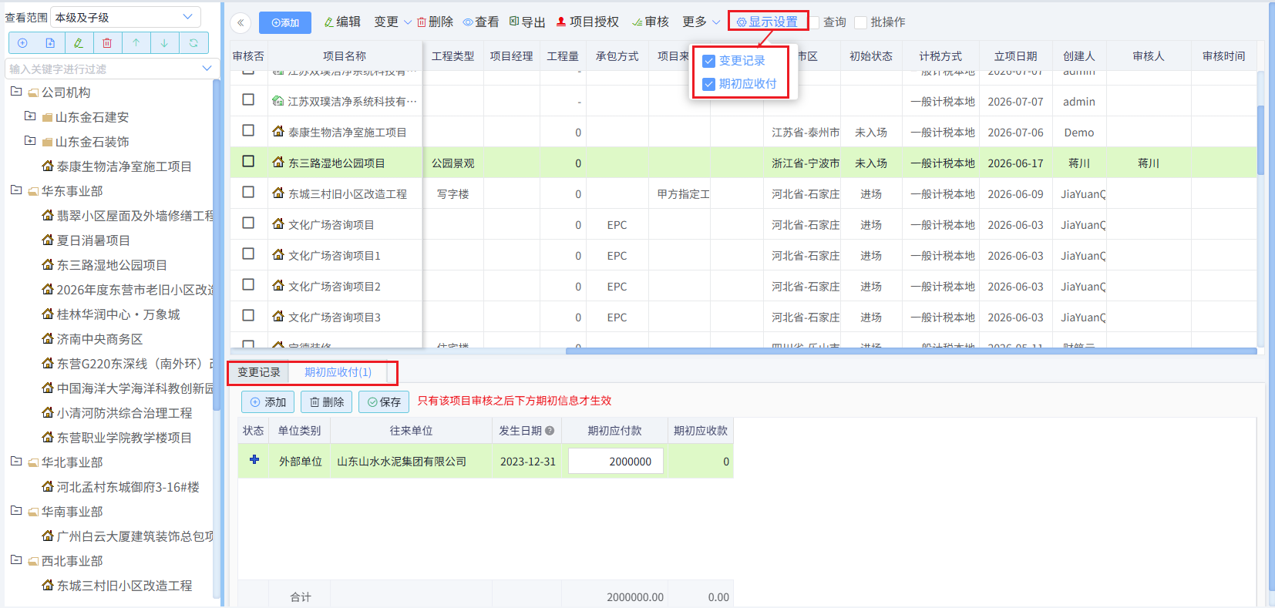Uncheck 变更记录 in display settings popup

tap(709, 61)
